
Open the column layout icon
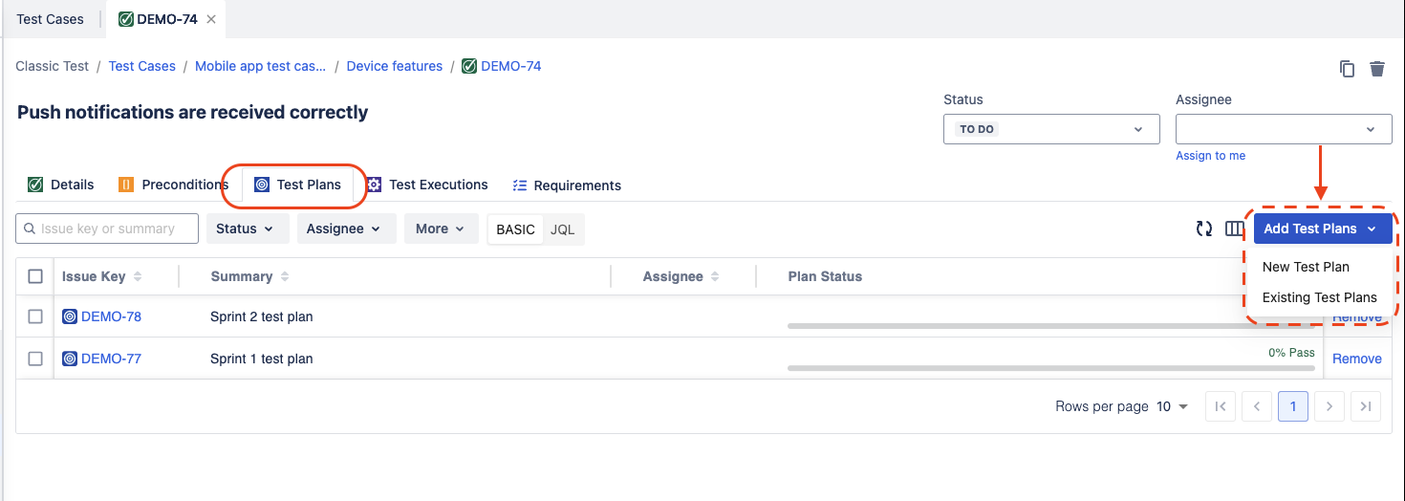[1234, 229]
